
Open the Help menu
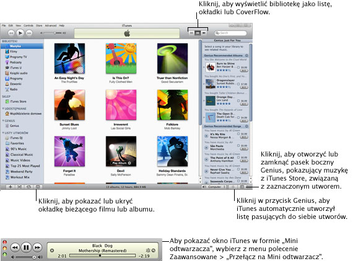(62, 25)
